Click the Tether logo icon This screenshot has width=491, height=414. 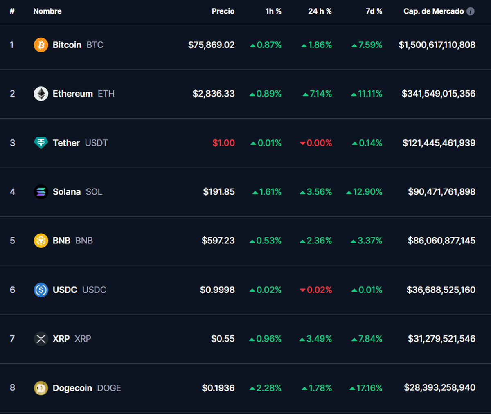[x=41, y=143]
